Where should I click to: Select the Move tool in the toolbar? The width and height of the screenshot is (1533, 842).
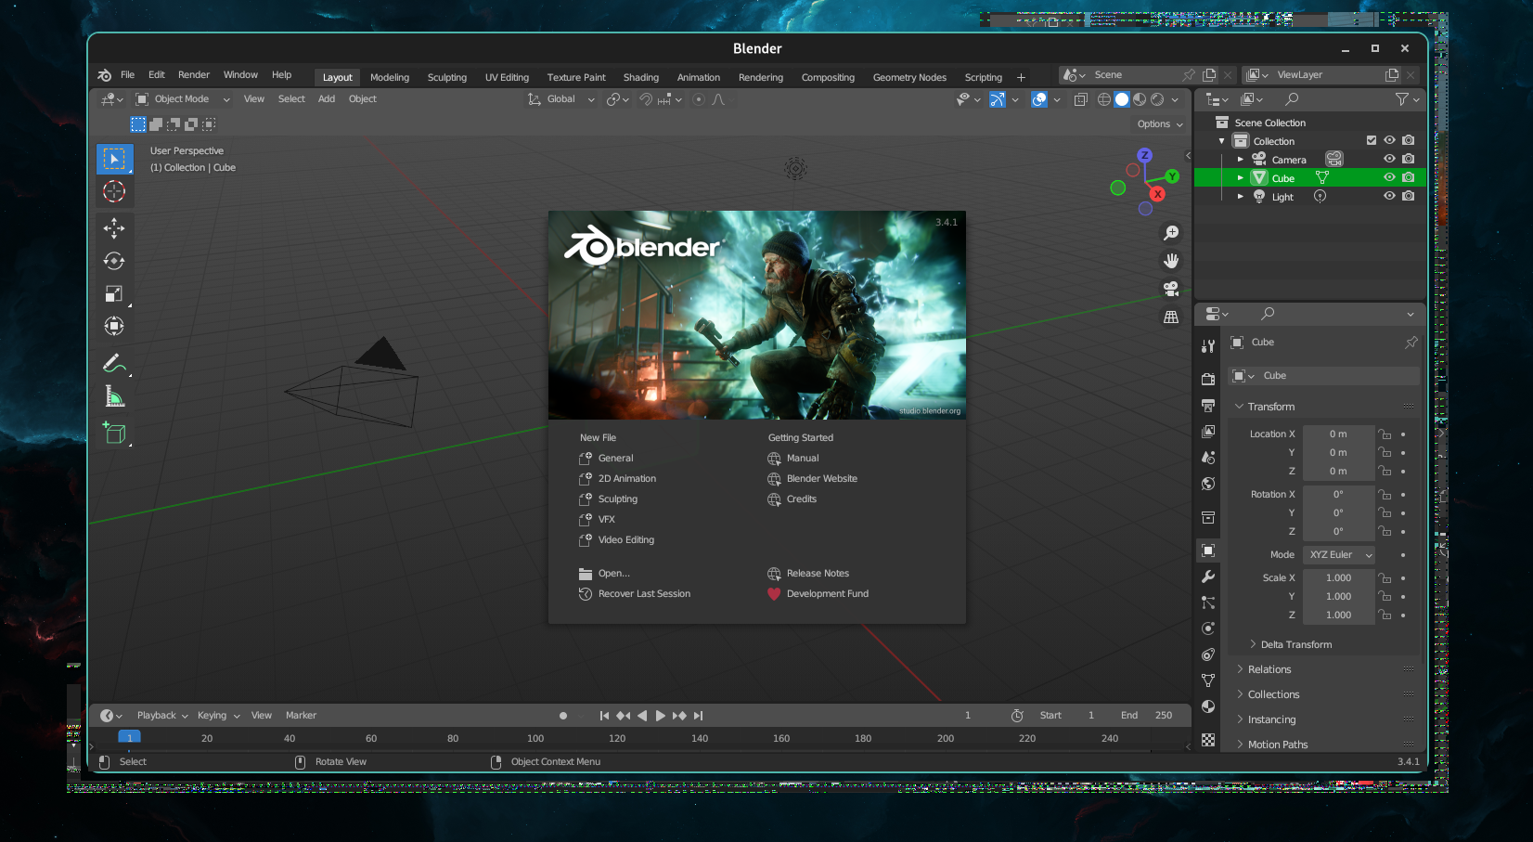[115, 227]
